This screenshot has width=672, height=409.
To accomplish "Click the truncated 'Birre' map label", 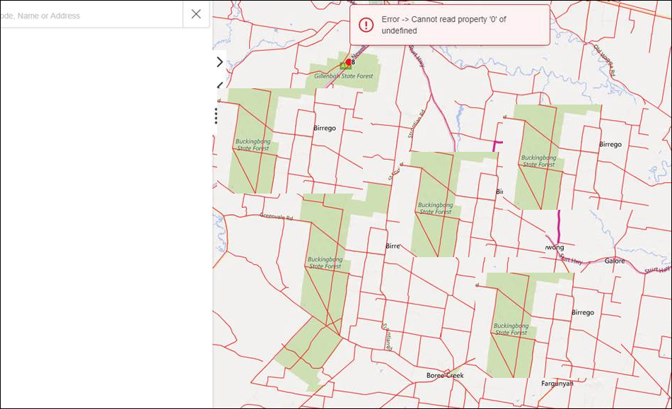I will point(393,246).
